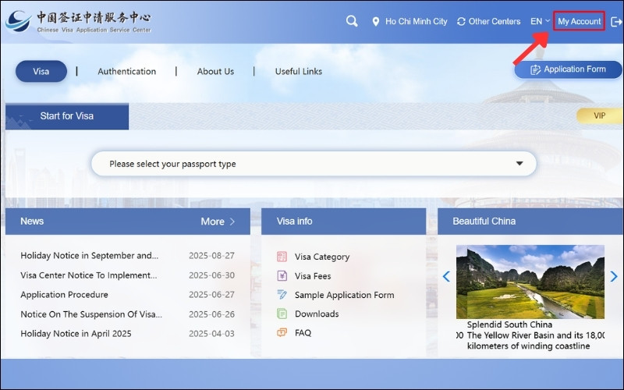Viewport: 624px width, 390px height.
Task: Click the Visa Fees yen icon
Action: 282,276
